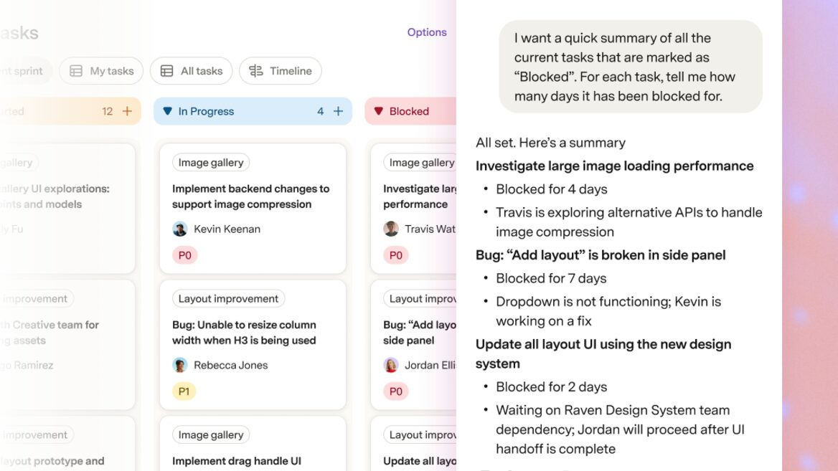Add a task to In Progress column
The width and height of the screenshot is (838, 471).
click(x=339, y=111)
